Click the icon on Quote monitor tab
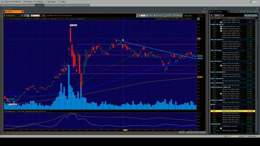Screen dimensions: 260x146 228,12
